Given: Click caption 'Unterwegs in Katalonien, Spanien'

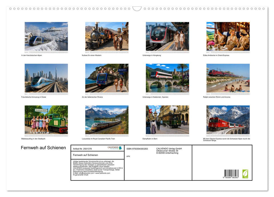Looking at the screenshot, I should click(155, 97).
